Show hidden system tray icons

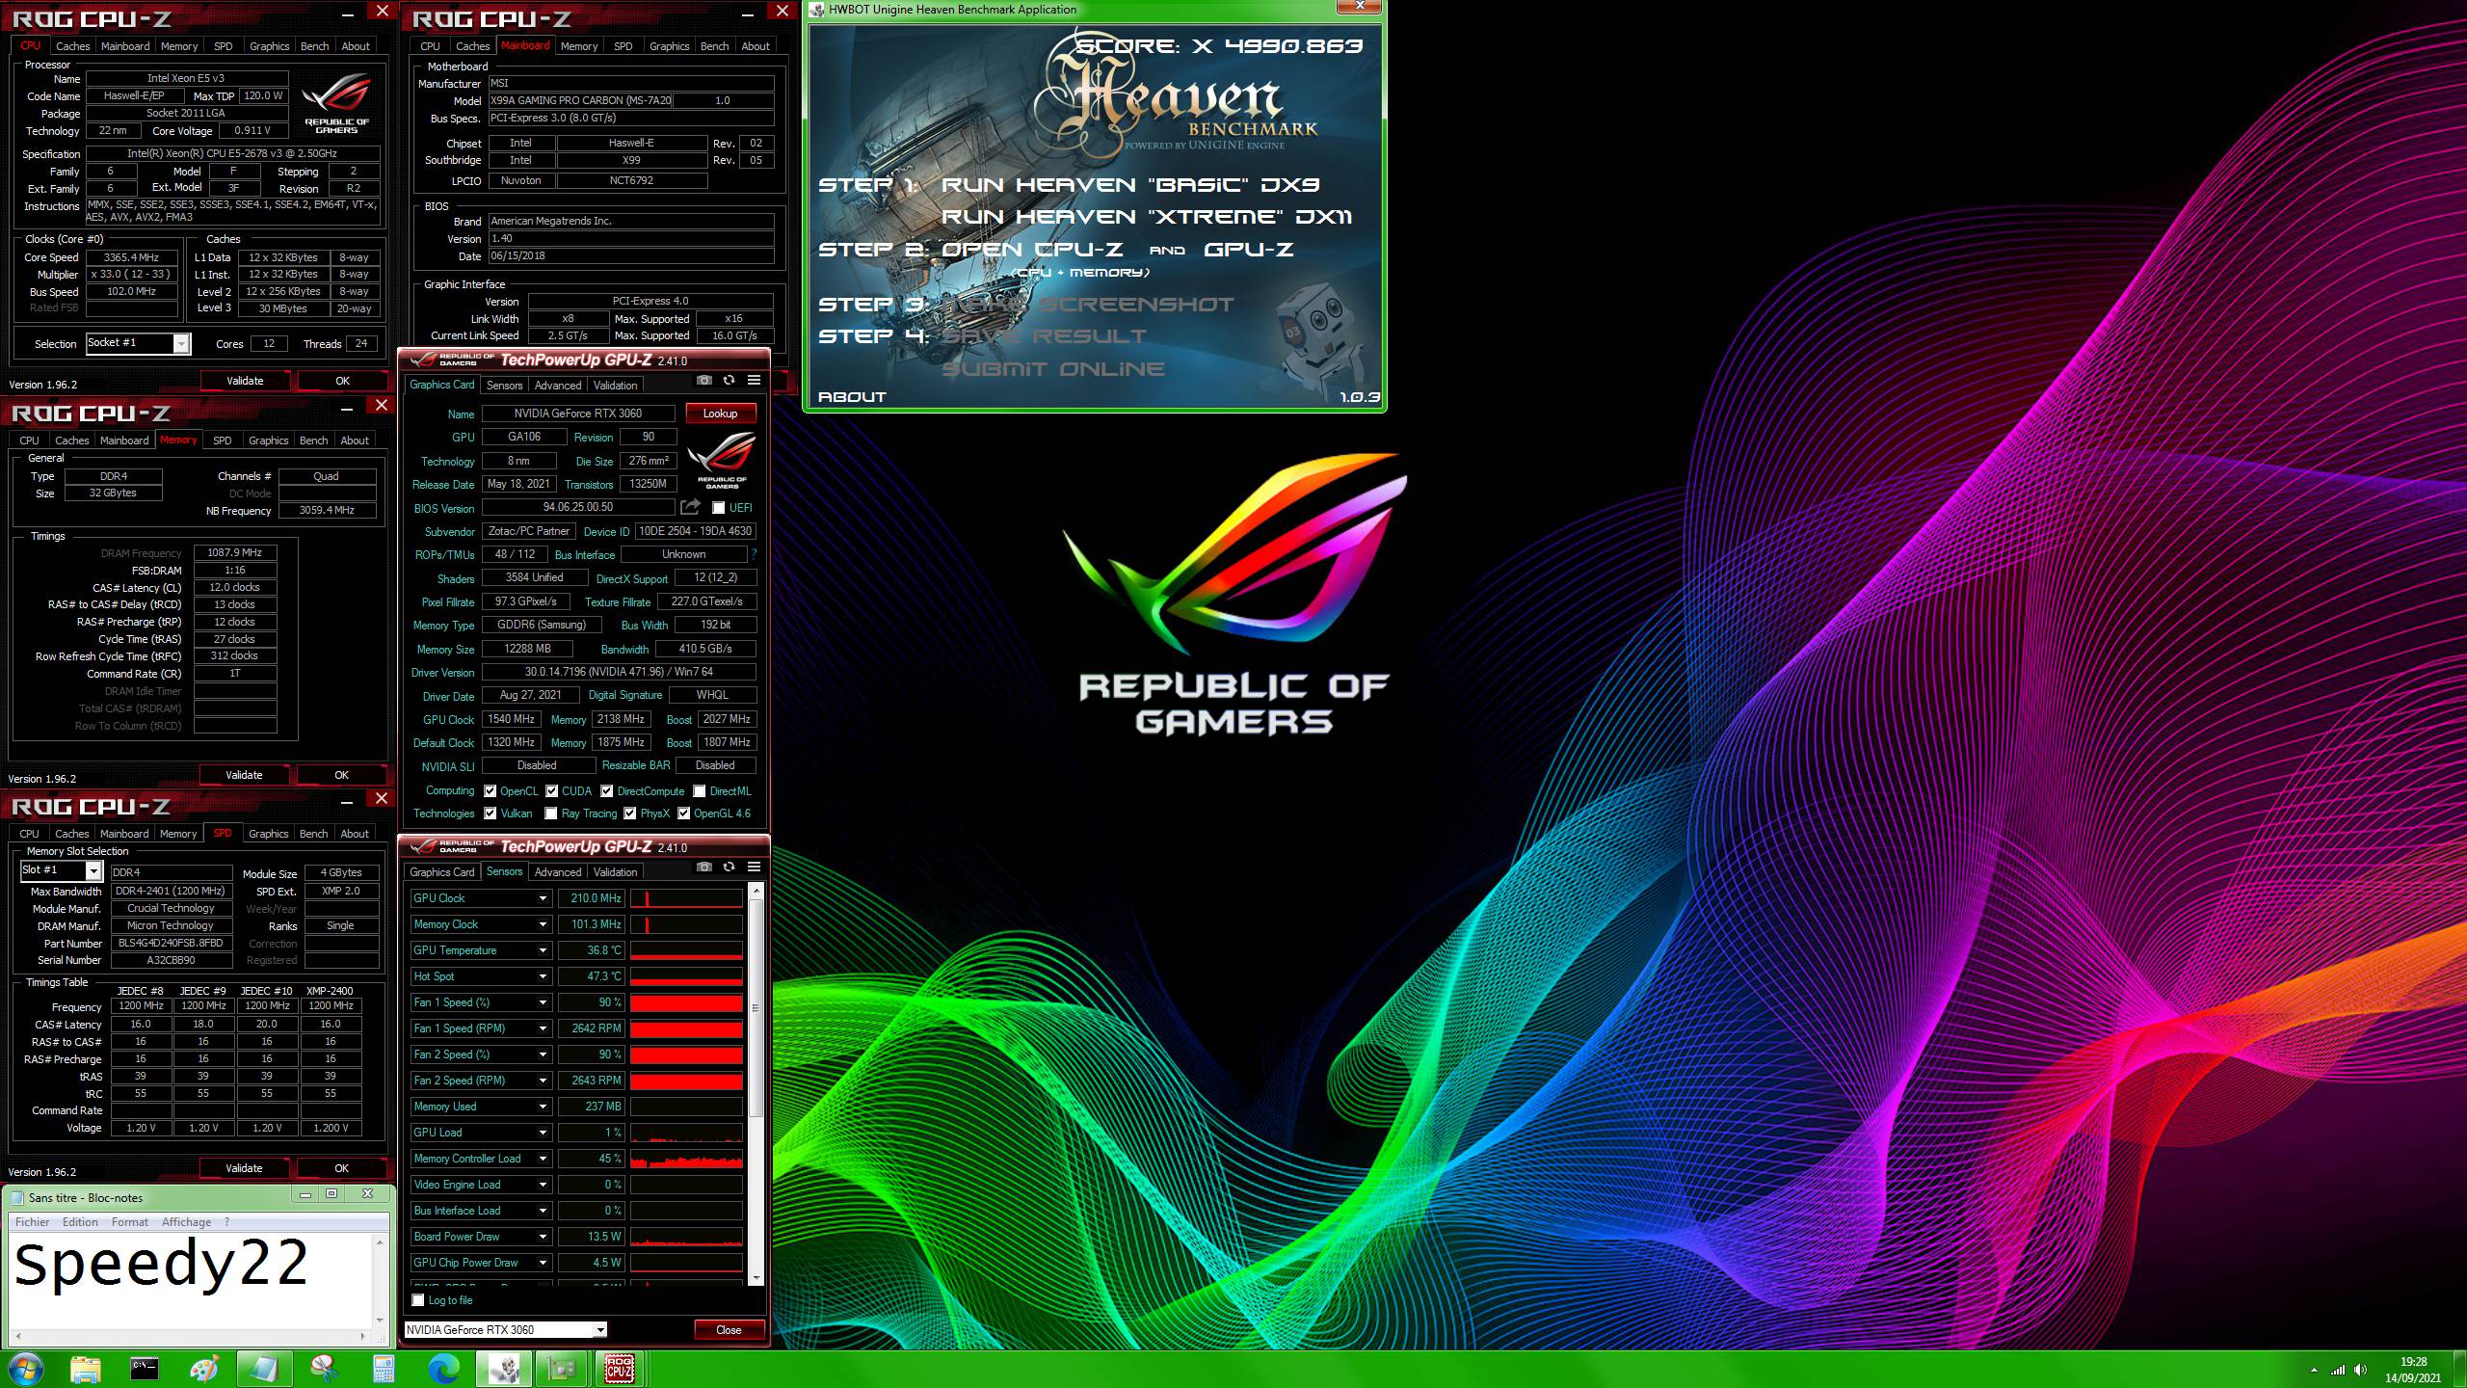click(x=2314, y=1370)
